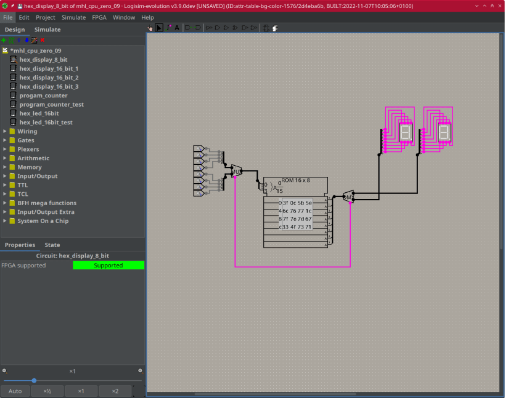Expand the Memory library folder
The image size is (505, 398).
[5, 167]
